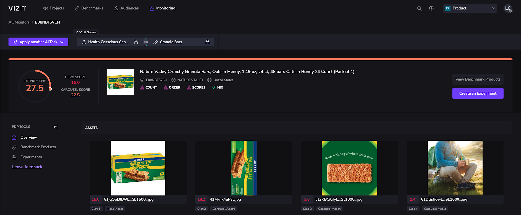Click the Slot 4 tag

tap(413, 209)
